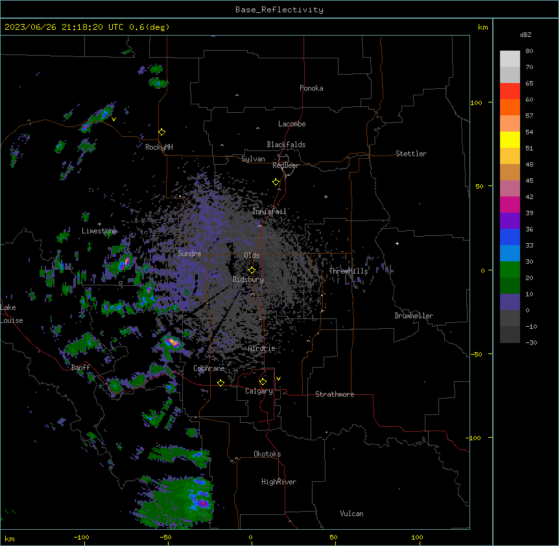Click the yellow V marker east of Calgary's diamond

click(x=278, y=379)
